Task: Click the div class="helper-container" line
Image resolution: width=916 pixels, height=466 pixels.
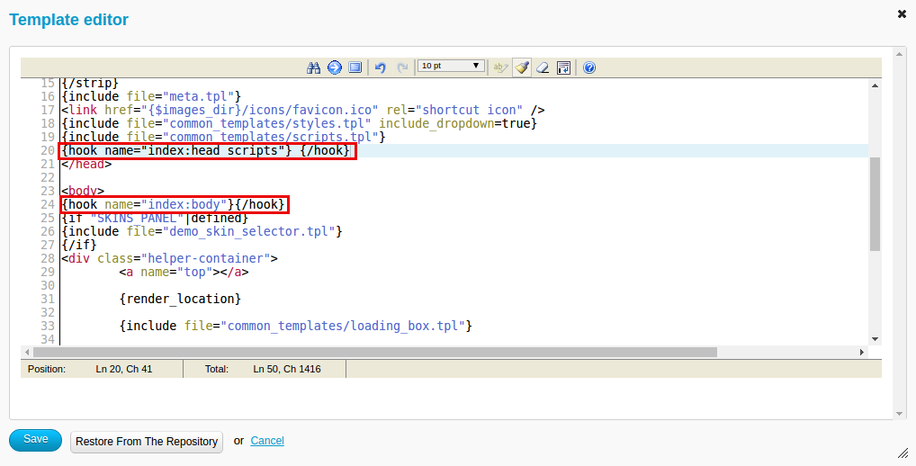Action: pyautogui.click(x=169, y=258)
